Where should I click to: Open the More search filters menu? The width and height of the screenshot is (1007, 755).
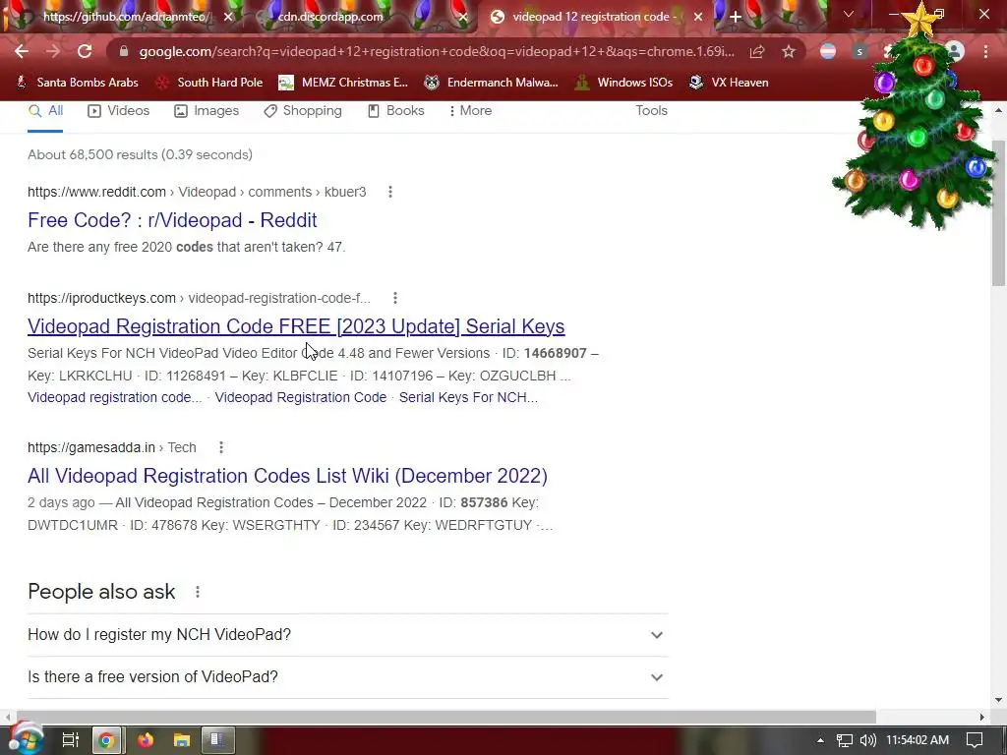point(471,111)
